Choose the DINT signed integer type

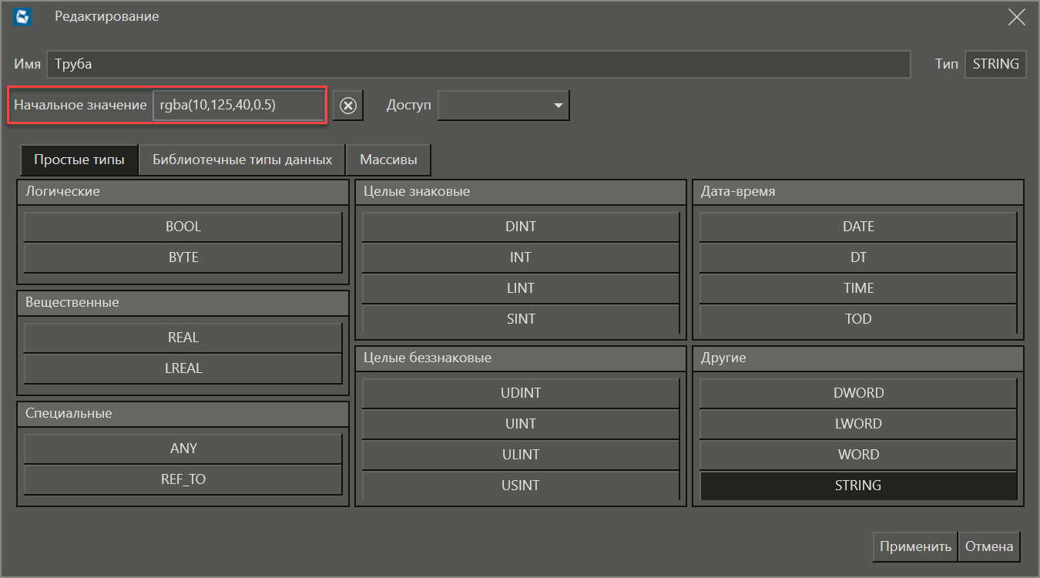coord(521,227)
